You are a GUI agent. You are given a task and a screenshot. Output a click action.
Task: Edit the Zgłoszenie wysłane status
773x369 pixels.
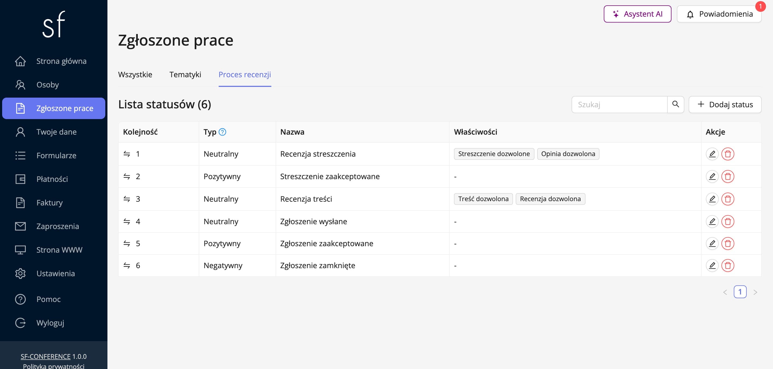712,221
